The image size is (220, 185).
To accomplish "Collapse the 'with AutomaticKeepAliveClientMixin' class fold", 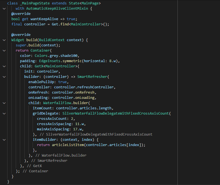I will (4, 9).
